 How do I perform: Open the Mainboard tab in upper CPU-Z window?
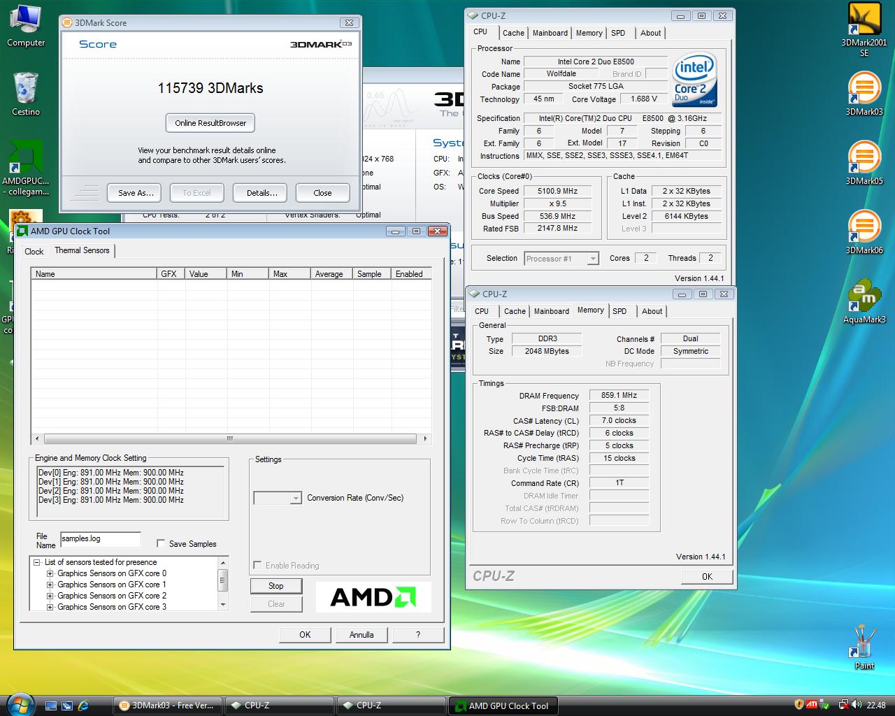pyautogui.click(x=550, y=33)
